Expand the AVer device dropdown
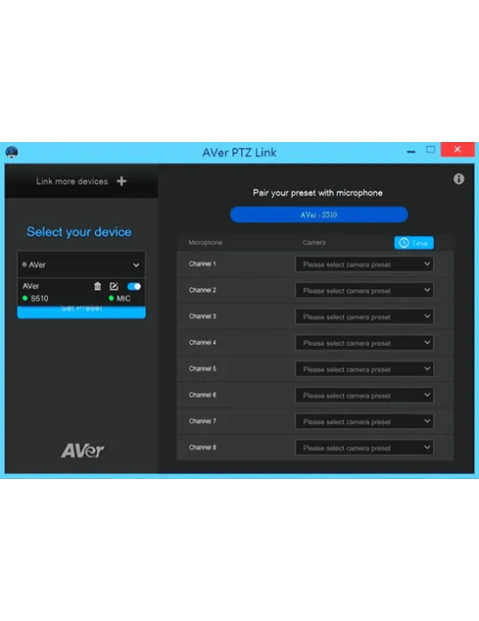The image size is (479, 621). (81, 264)
